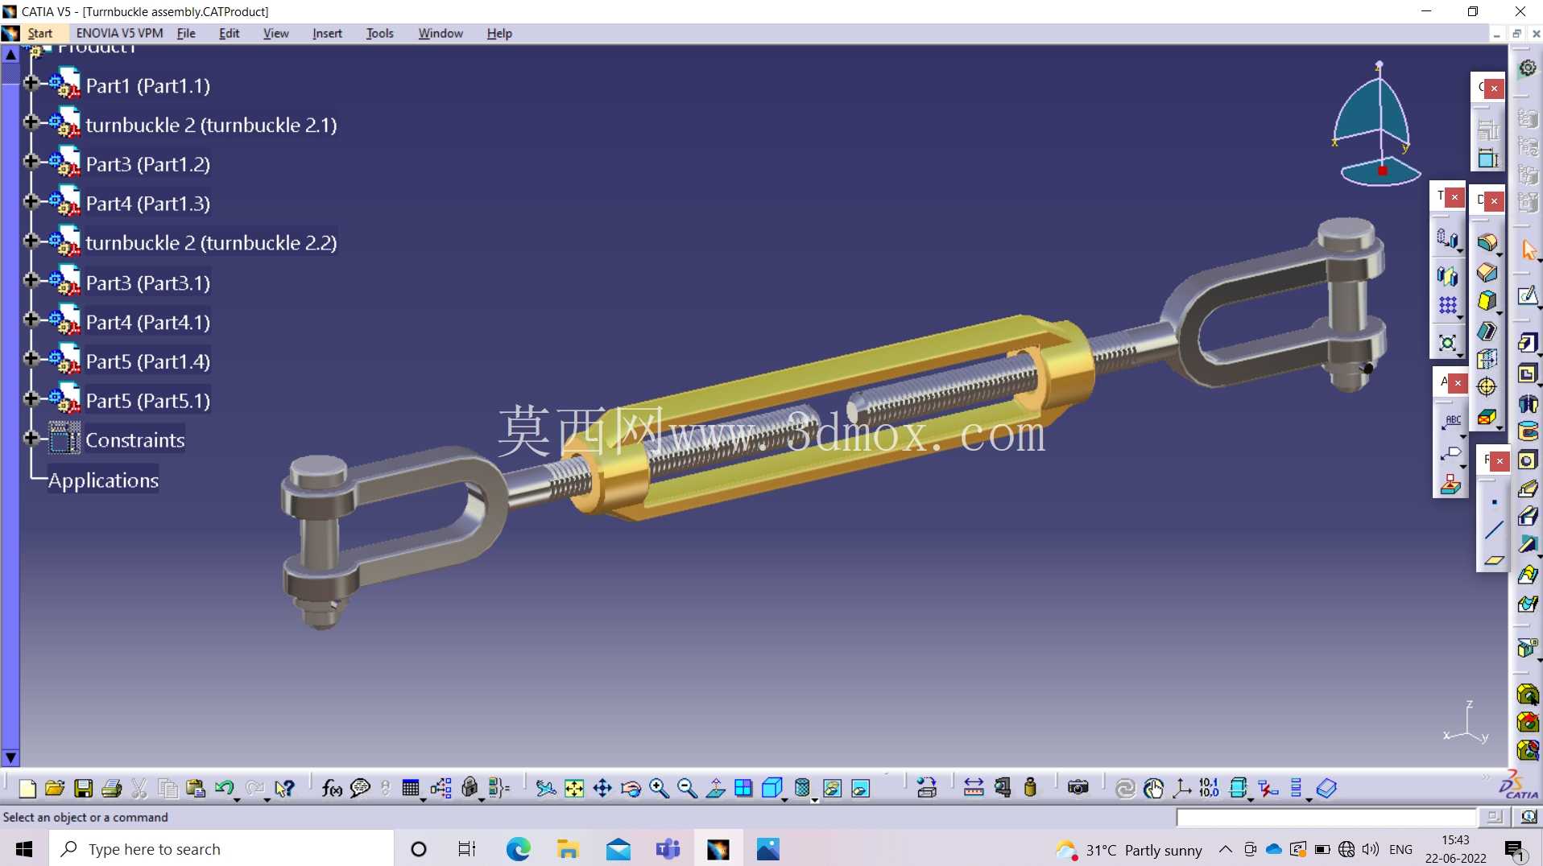Expand the Part5 (Part1.4) node
This screenshot has width=1543, height=866.
pos(31,358)
